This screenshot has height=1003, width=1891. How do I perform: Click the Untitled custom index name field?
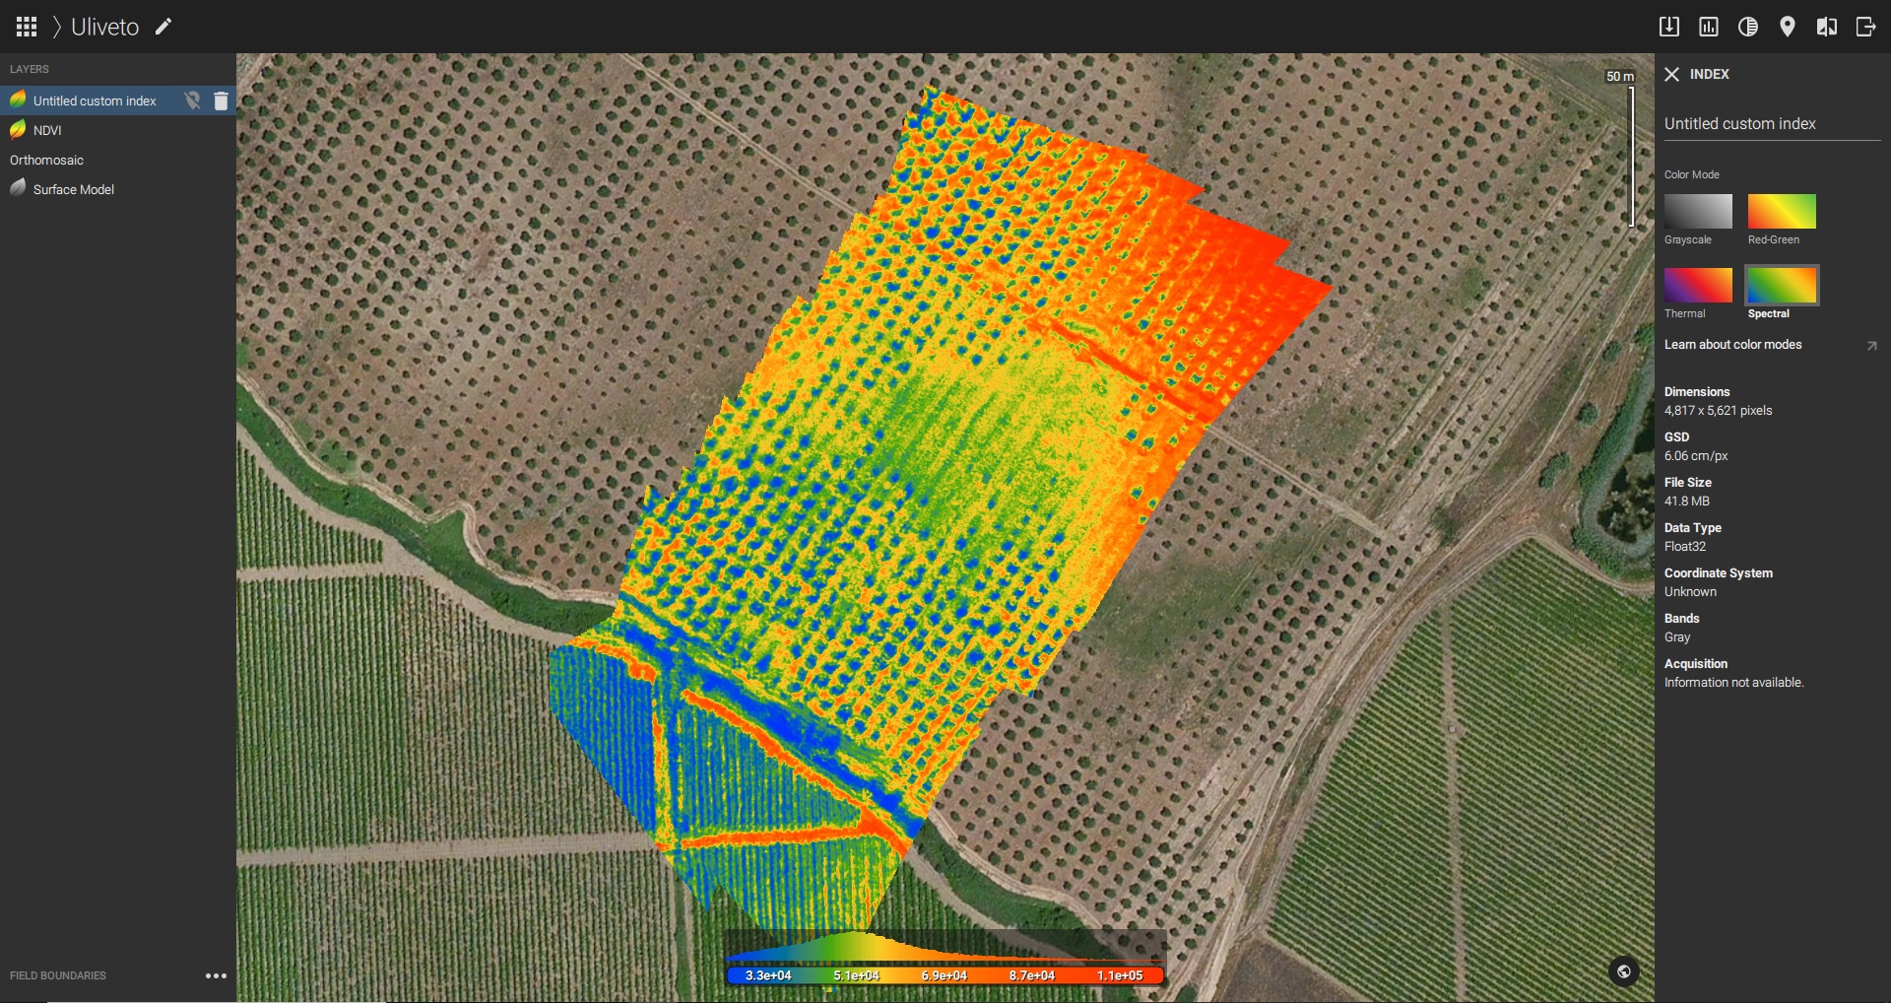pos(1772,124)
